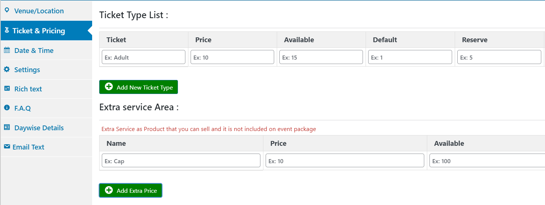Click the calendar icon beside Date & Time
Screen dimensions: 545x205
(x=7, y=50)
